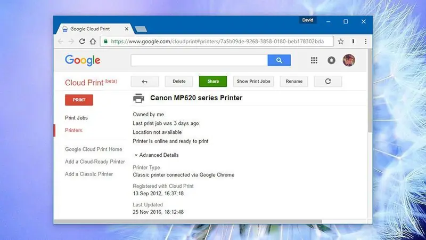The image size is (426, 240).
Task: Click Show Print Jobs button
Action: click(x=253, y=82)
